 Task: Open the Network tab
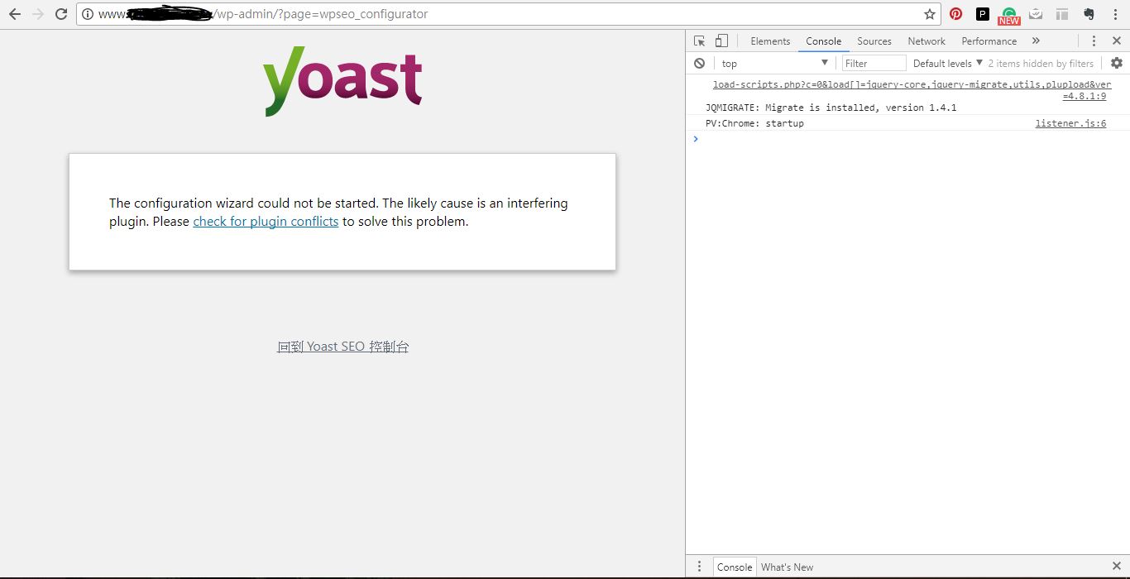(927, 41)
